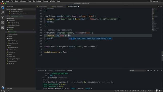163x92 pixels.
Task: Accept the pipeline autocomplete suggestion
Action: click(90, 39)
